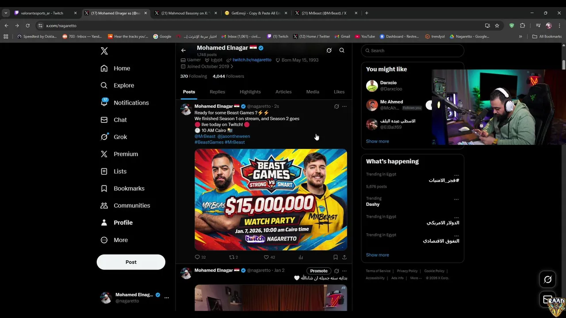Click the X logo in the sidebar

(x=104, y=51)
